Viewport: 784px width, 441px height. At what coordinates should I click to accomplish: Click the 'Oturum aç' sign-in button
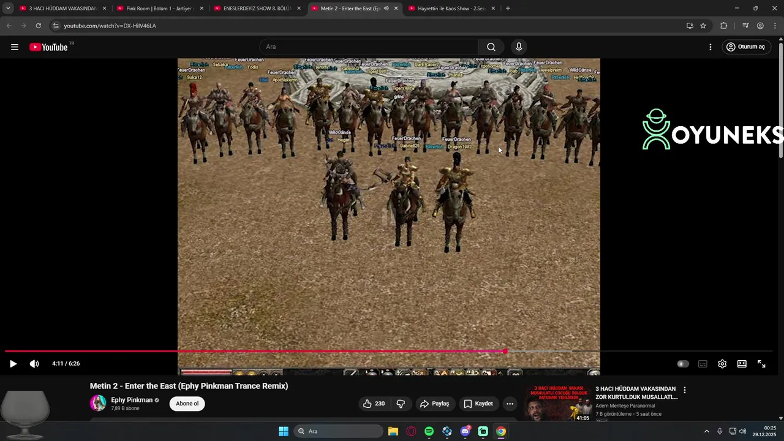(x=746, y=47)
